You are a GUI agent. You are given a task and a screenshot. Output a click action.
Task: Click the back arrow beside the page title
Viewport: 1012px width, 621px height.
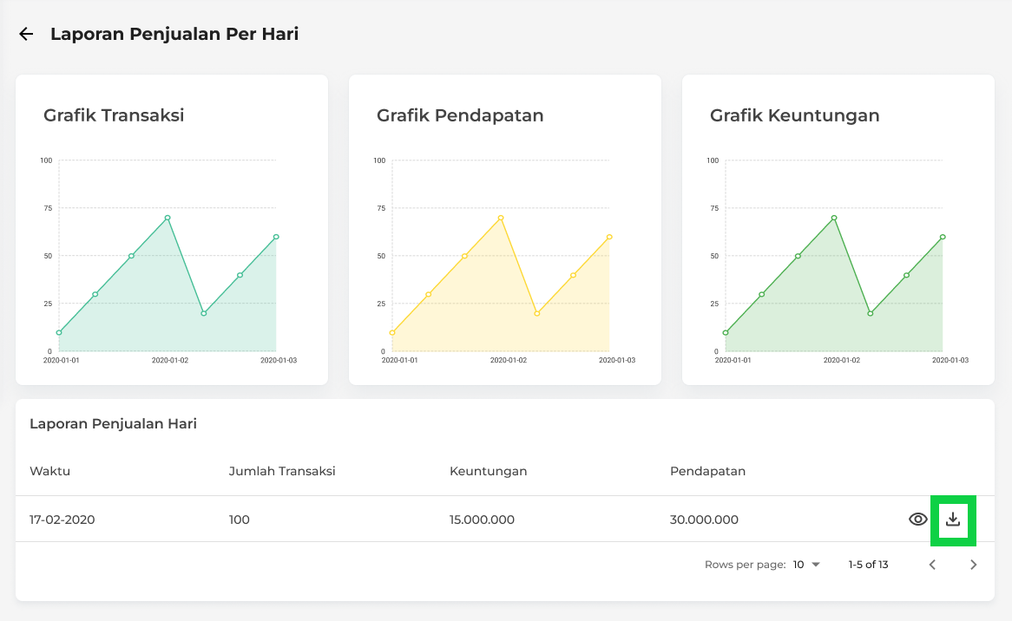(26, 34)
